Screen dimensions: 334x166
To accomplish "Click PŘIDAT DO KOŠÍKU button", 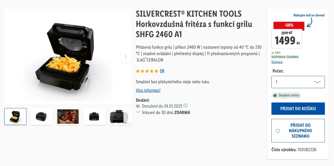I will 298,109.
